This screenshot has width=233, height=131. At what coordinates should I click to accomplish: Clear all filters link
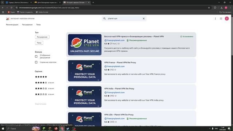click(x=40, y=104)
